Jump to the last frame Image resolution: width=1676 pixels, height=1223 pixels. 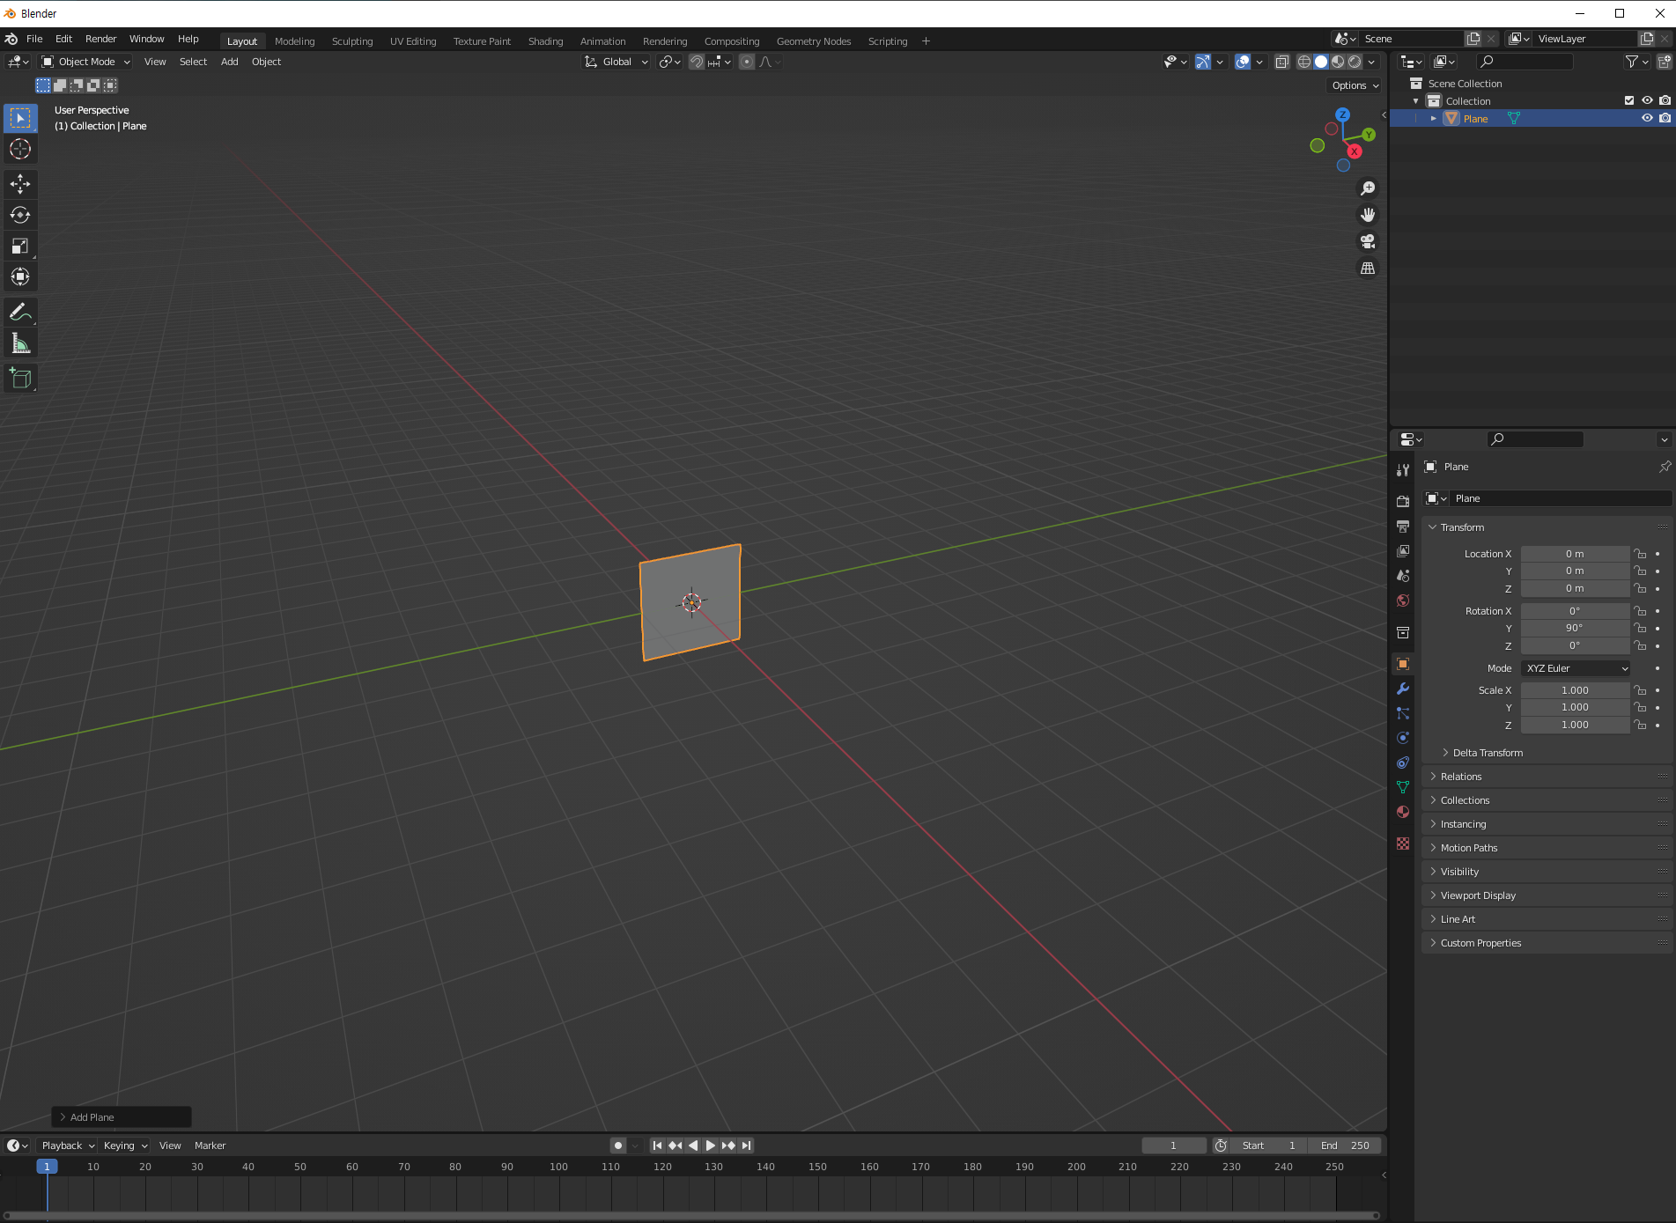click(747, 1146)
